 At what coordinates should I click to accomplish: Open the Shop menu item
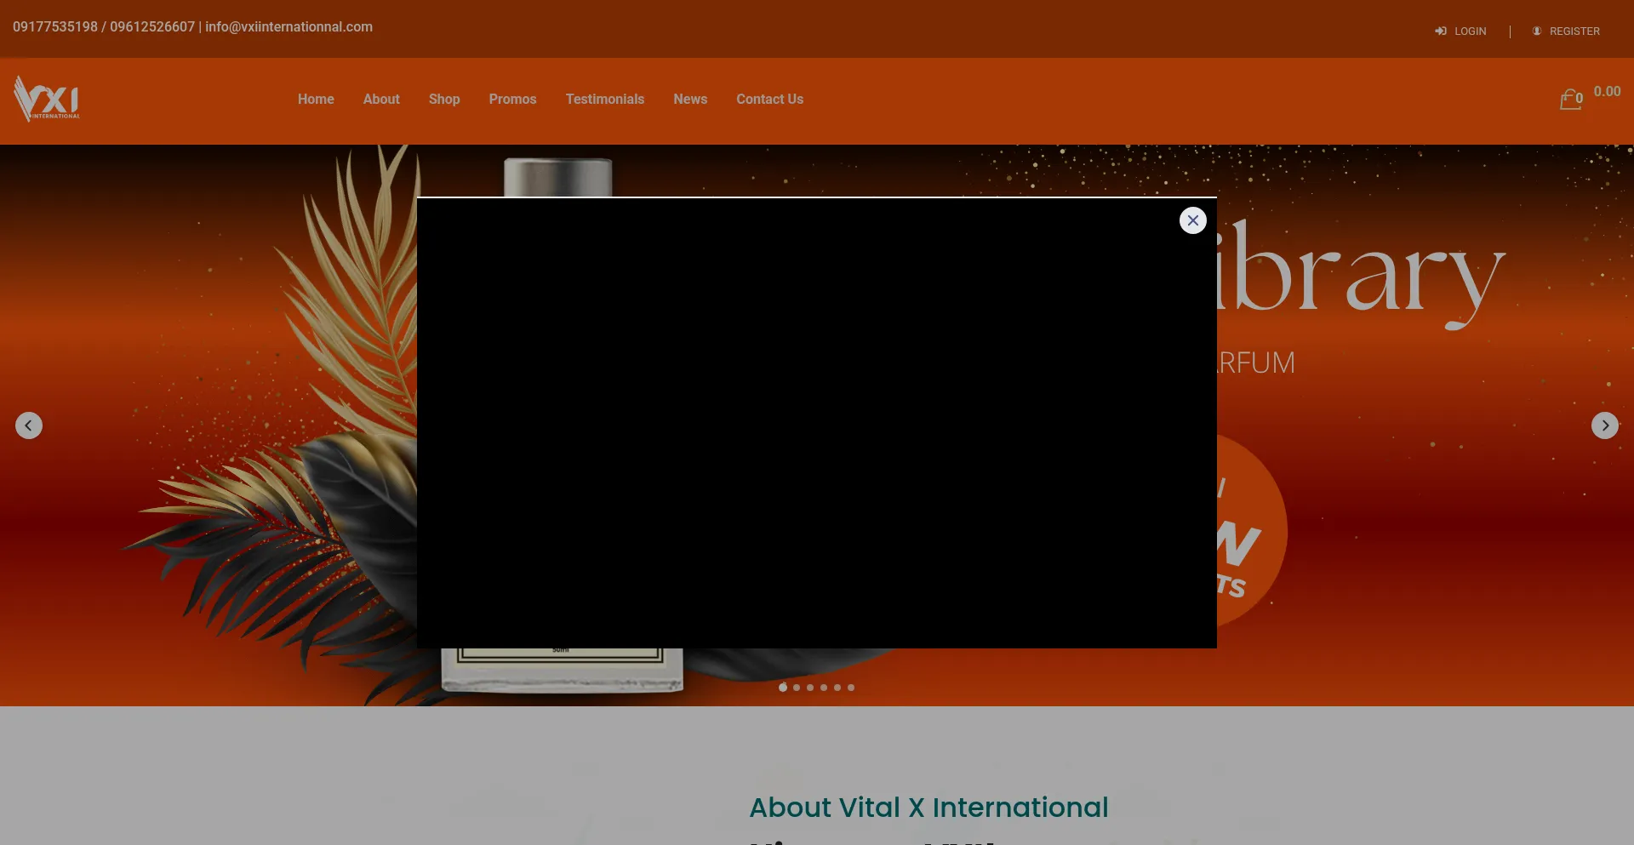[x=444, y=100]
